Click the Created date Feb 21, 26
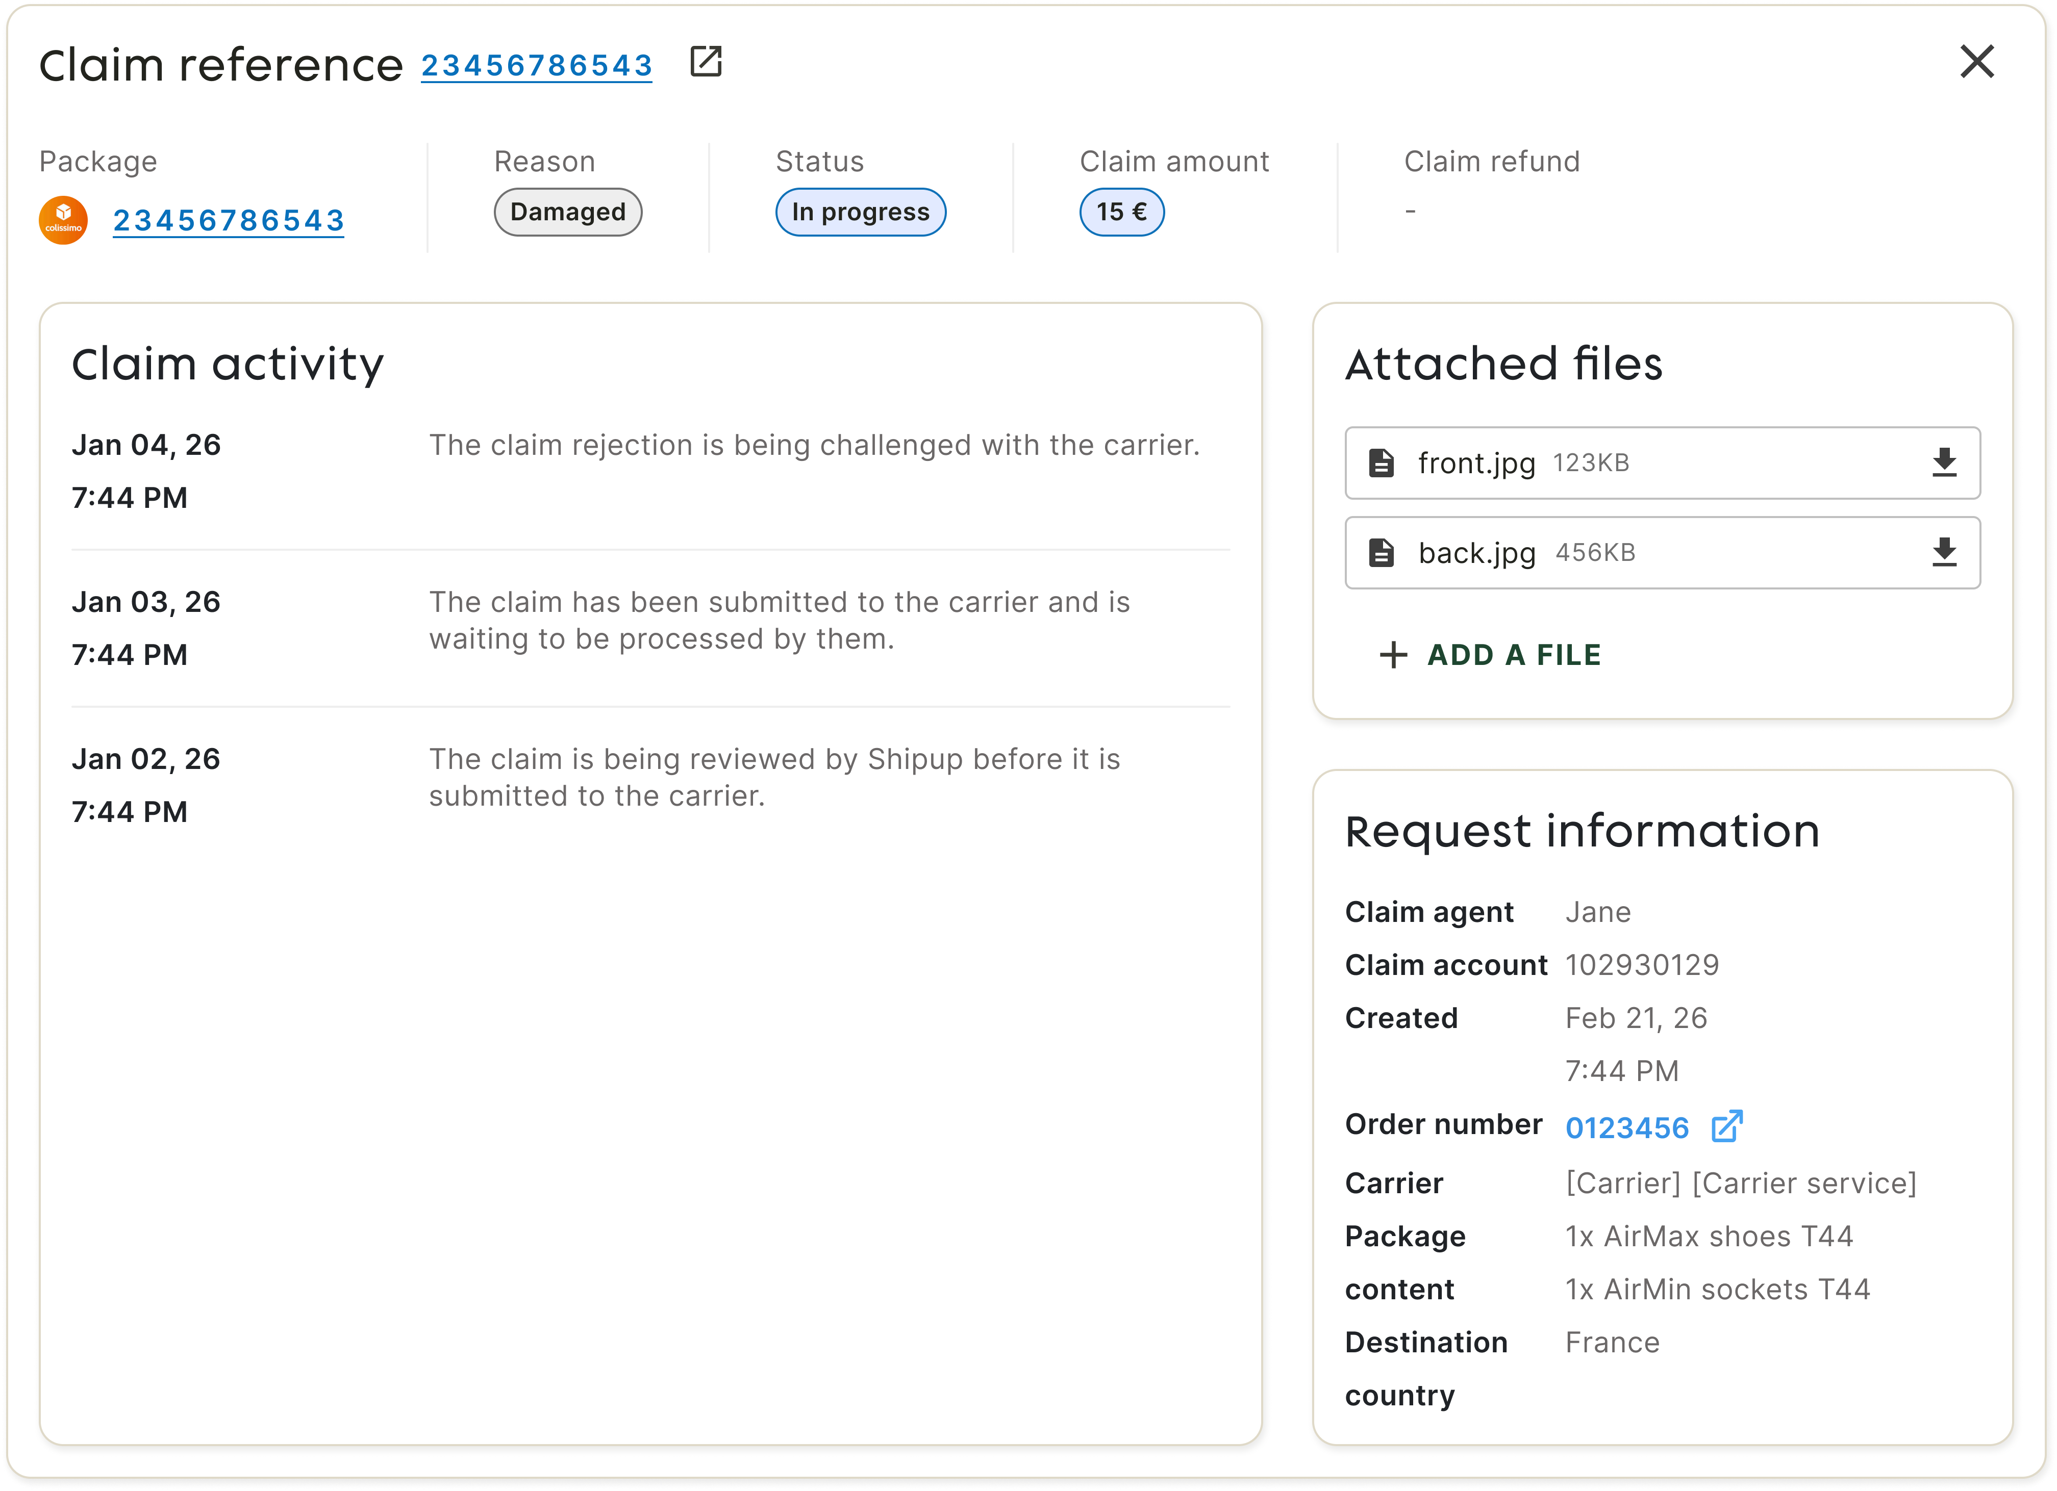The width and height of the screenshot is (2057, 1491). 1636,1018
